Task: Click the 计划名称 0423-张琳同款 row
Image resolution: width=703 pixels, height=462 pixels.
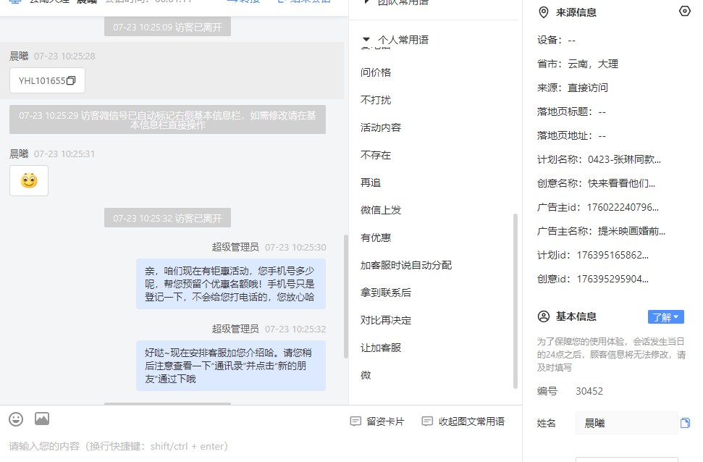Action: click(x=599, y=159)
